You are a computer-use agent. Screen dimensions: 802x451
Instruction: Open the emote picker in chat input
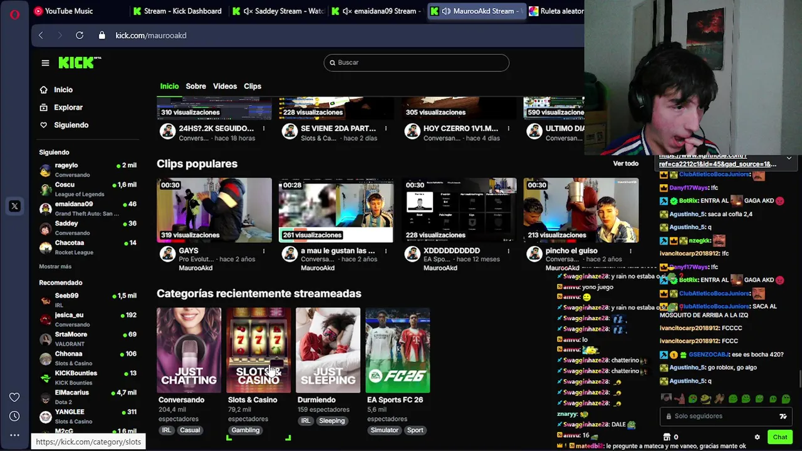coord(783,416)
